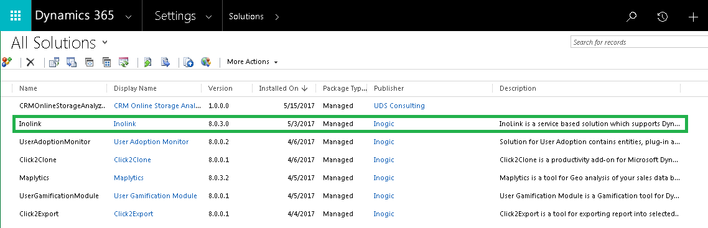Open the User Adoption Monitor link

[151, 142]
